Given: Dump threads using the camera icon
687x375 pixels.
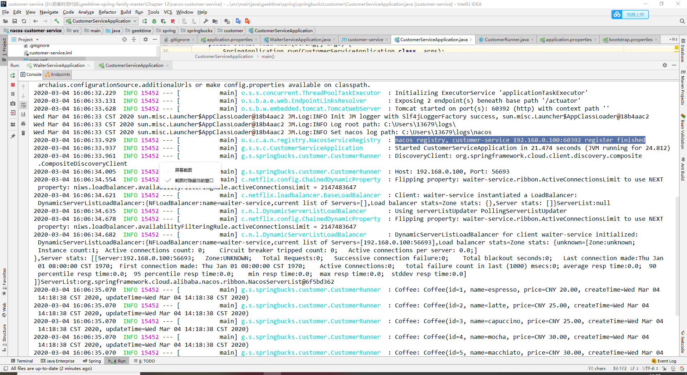Looking at the screenshot, I should (13, 103).
